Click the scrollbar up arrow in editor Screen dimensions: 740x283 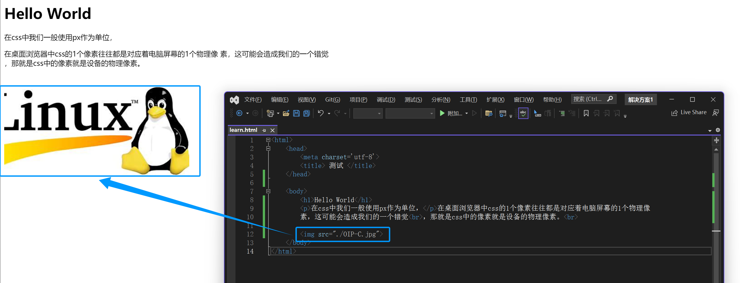(x=716, y=149)
